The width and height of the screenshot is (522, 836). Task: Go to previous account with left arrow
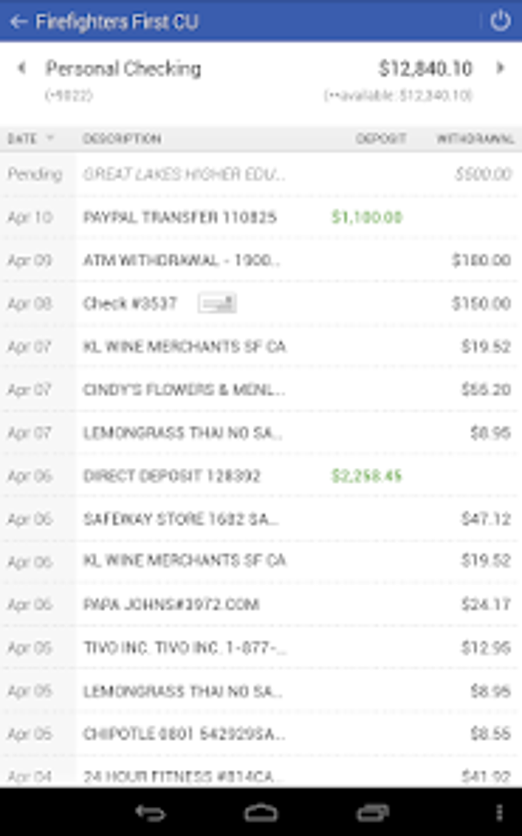point(21,68)
